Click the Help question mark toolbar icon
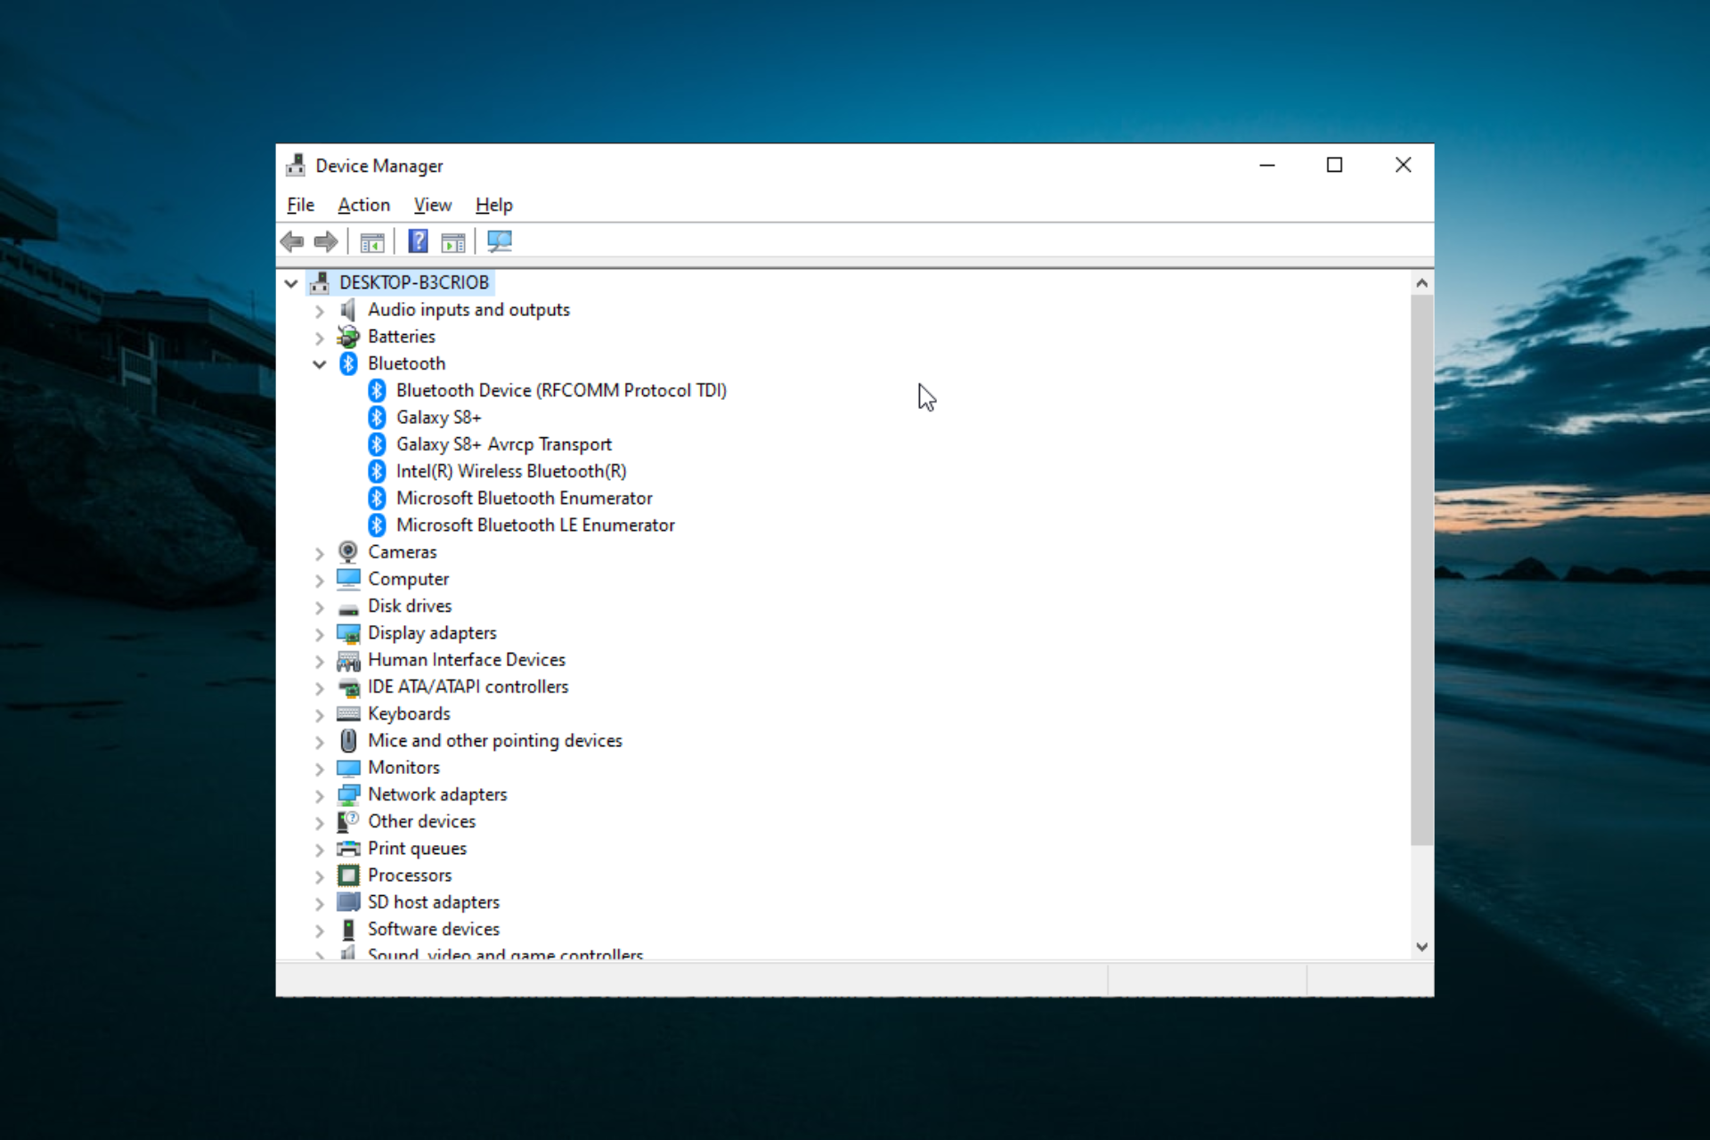The width and height of the screenshot is (1710, 1140). point(418,241)
